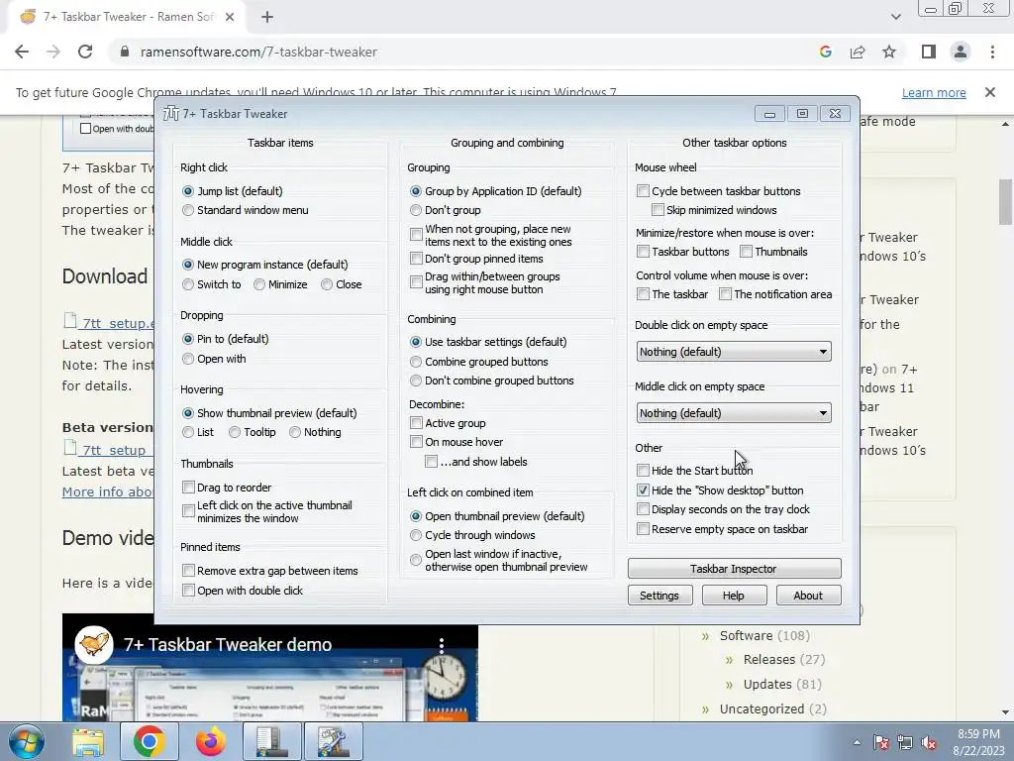Image resolution: width=1014 pixels, height=761 pixels.
Task: Select Close for middle click
Action: coord(327,284)
